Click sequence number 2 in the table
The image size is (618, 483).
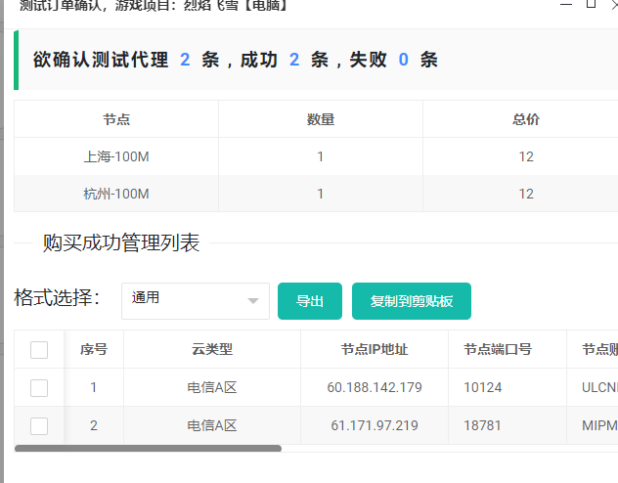coord(94,426)
